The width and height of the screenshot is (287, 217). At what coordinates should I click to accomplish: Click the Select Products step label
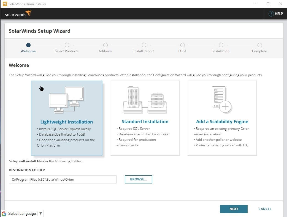tap(67, 51)
